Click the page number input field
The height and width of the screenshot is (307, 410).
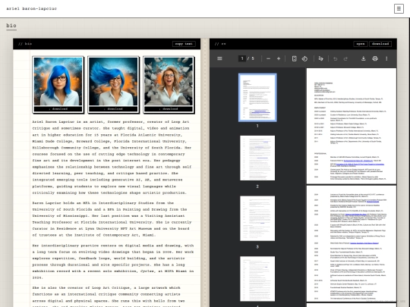242,58
